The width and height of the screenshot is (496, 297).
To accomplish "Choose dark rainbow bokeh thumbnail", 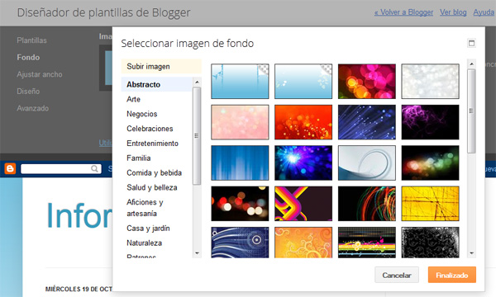I will (430, 163).
